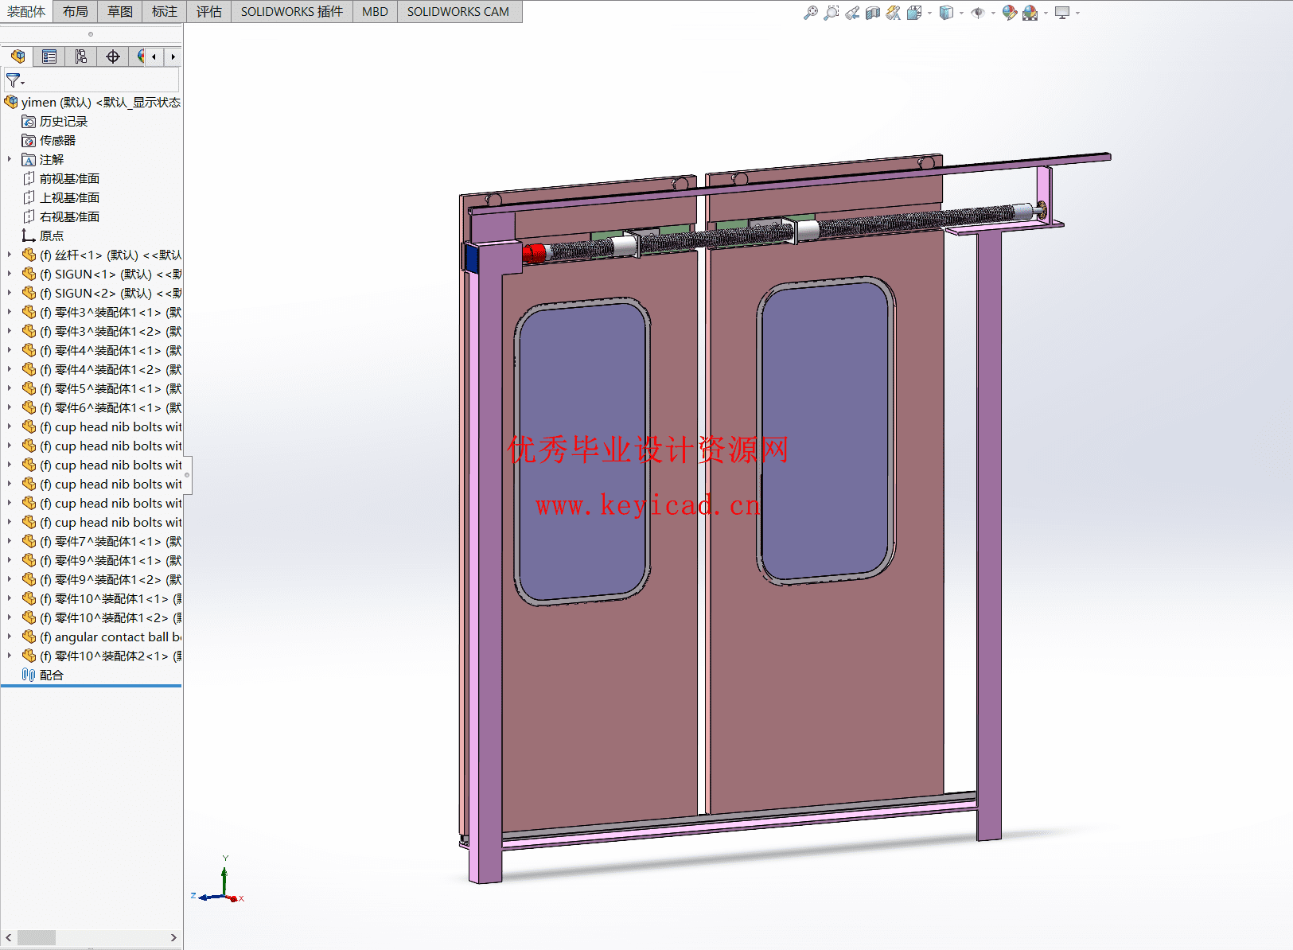Expand the 丝杆<1> component node

[10, 255]
